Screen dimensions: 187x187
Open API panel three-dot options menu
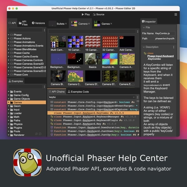(45, 30)
